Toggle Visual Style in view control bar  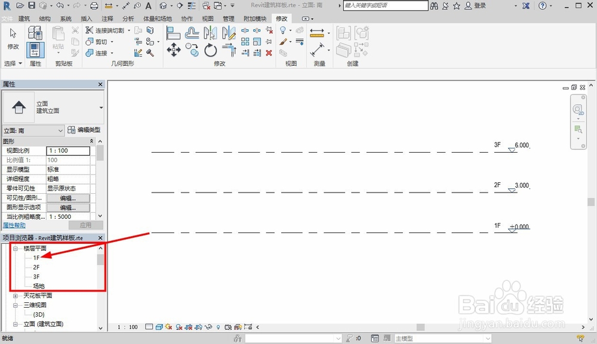pyautogui.click(x=159, y=327)
